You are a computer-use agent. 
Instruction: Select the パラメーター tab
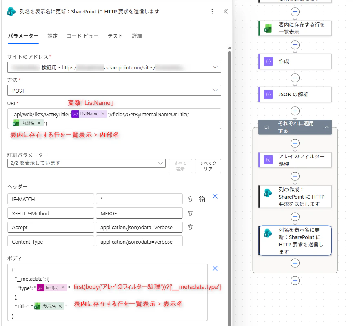tap(23, 36)
